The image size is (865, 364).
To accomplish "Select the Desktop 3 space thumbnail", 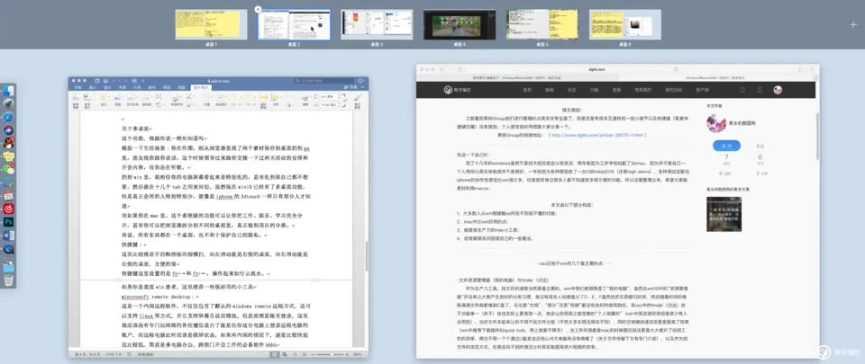I will click(377, 24).
